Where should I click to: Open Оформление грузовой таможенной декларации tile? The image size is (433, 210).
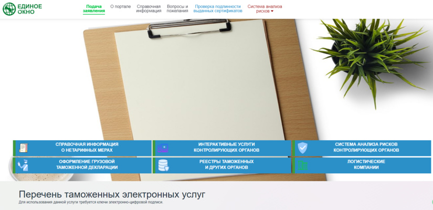(88, 165)
